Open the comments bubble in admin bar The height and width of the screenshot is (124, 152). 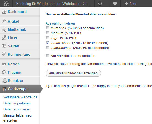[x=115, y=4]
